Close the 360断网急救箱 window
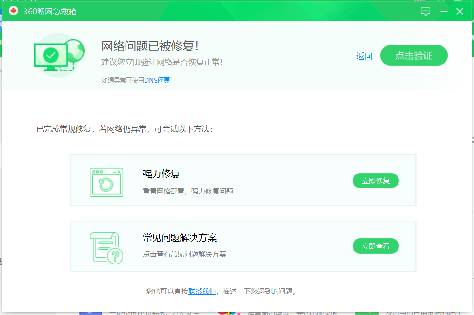Screen dimensions: 474x315 460,12
